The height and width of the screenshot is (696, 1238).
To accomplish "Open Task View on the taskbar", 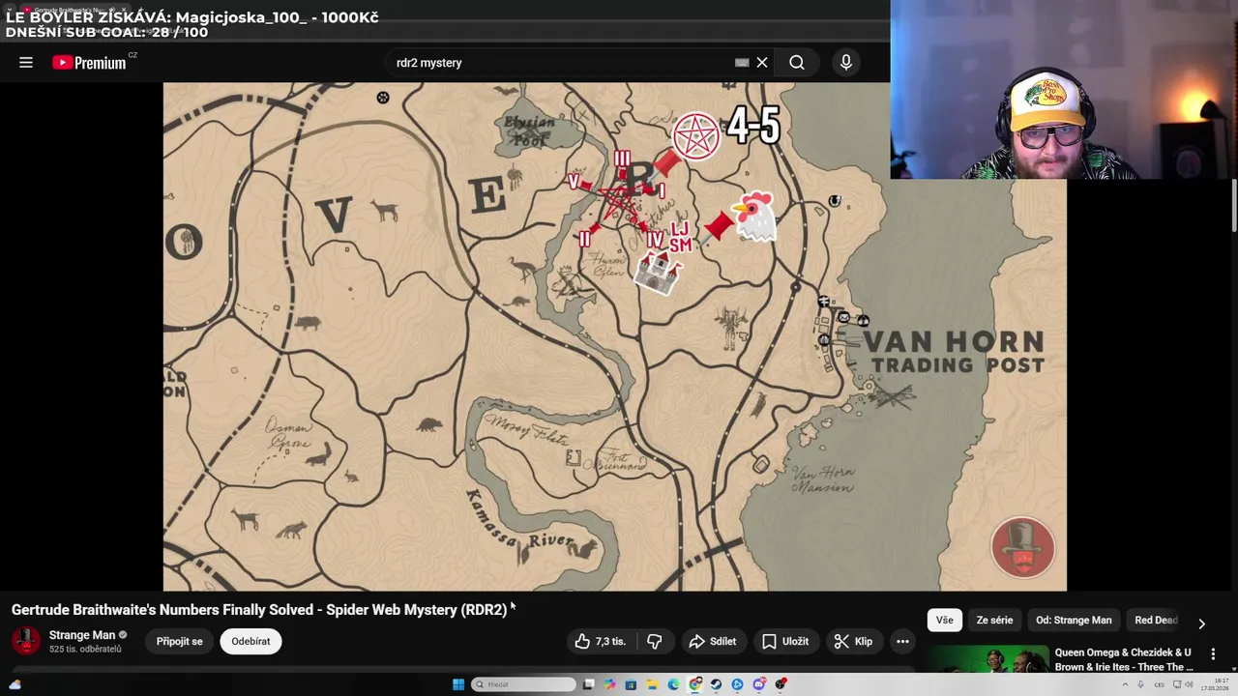I will (588, 684).
